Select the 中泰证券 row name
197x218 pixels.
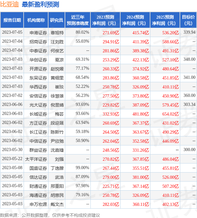[38, 51]
